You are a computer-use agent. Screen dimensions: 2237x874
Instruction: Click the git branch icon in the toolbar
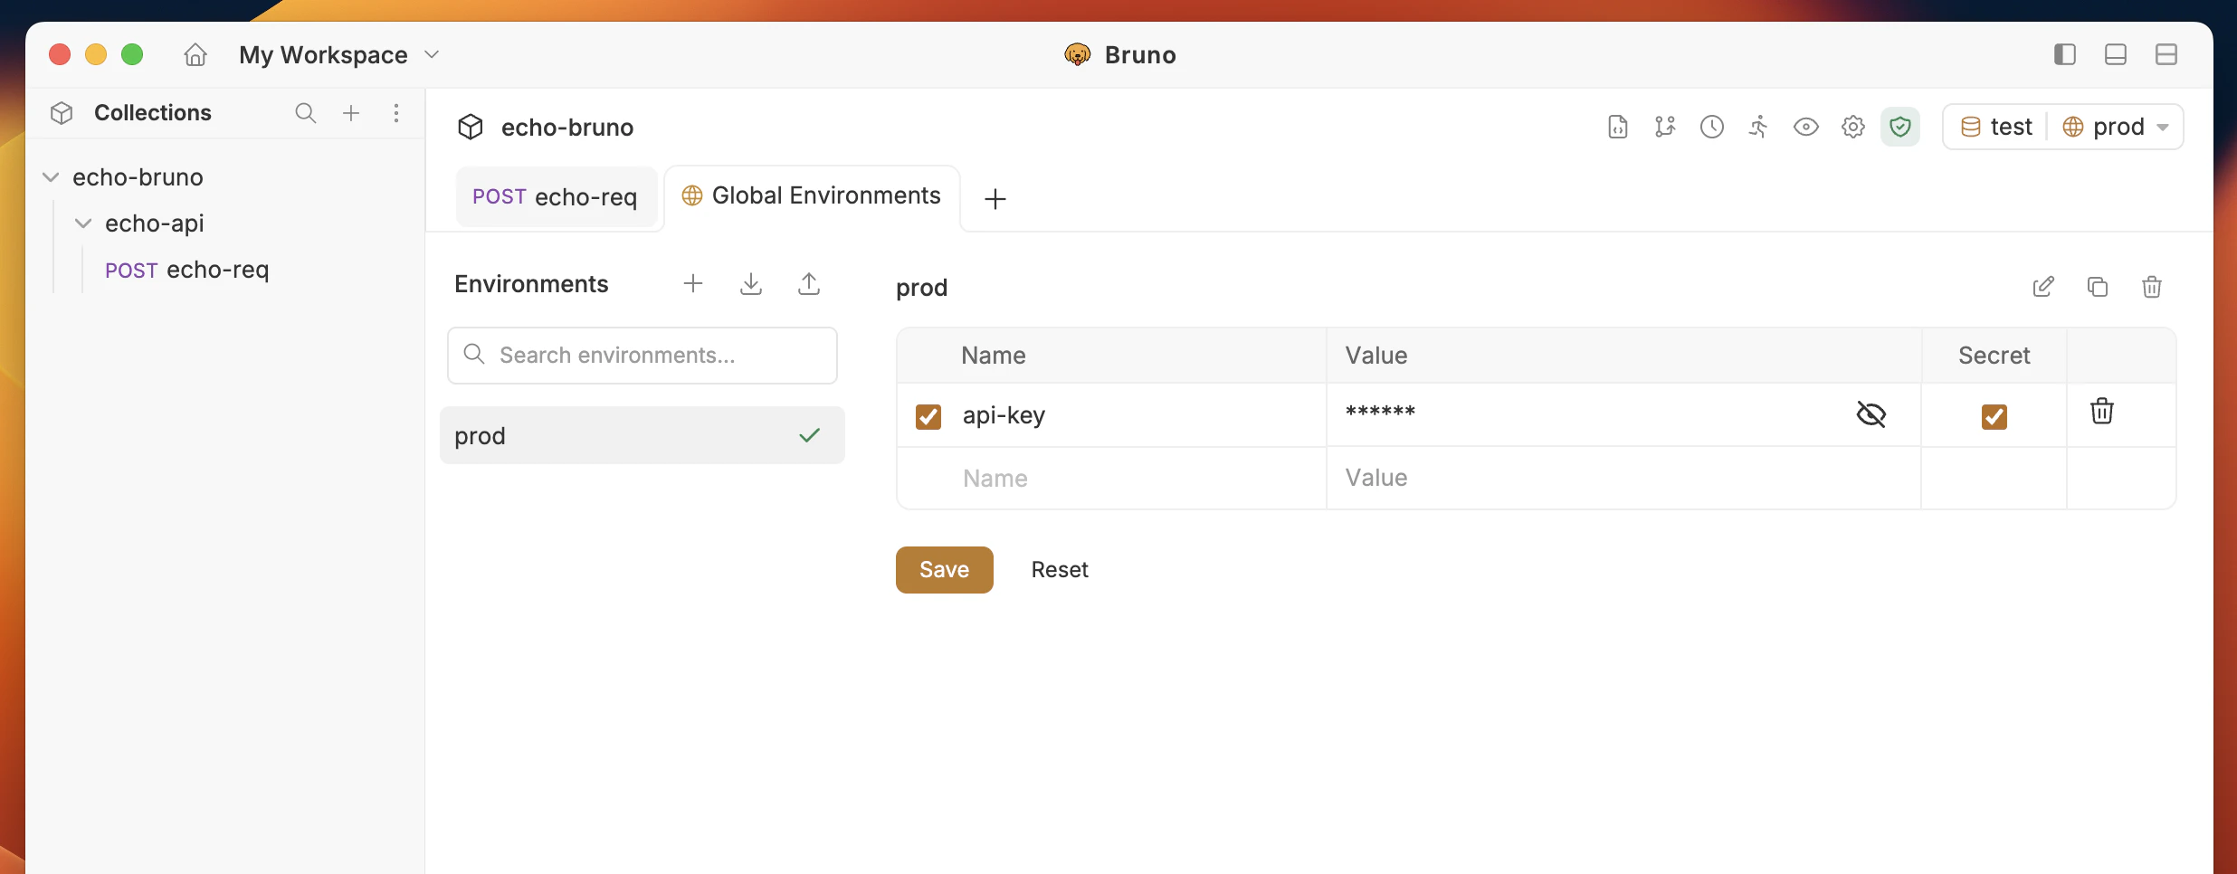pos(1665,127)
